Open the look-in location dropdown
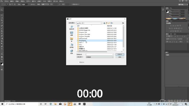This screenshot has width=189, height=106. click(x=89, y=23)
